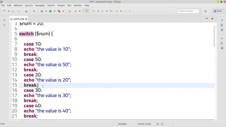Click the Last Edit Location icon

(111, 11)
